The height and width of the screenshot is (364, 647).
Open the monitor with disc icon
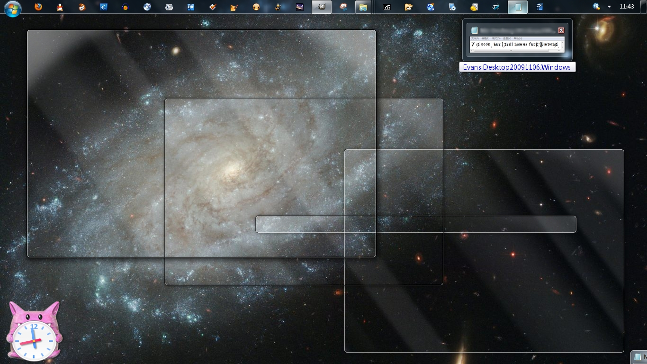pos(452,7)
